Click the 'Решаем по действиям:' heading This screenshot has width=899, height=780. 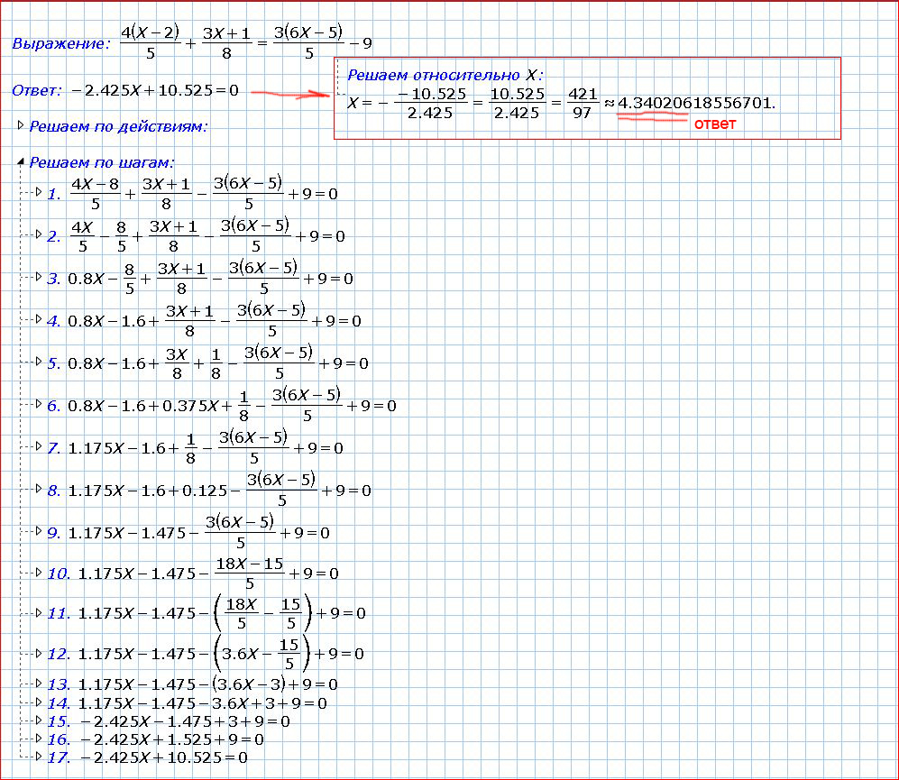coord(118,126)
